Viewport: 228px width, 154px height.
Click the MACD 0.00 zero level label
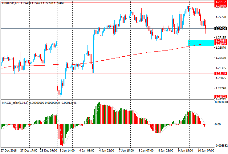tap(218, 124)
